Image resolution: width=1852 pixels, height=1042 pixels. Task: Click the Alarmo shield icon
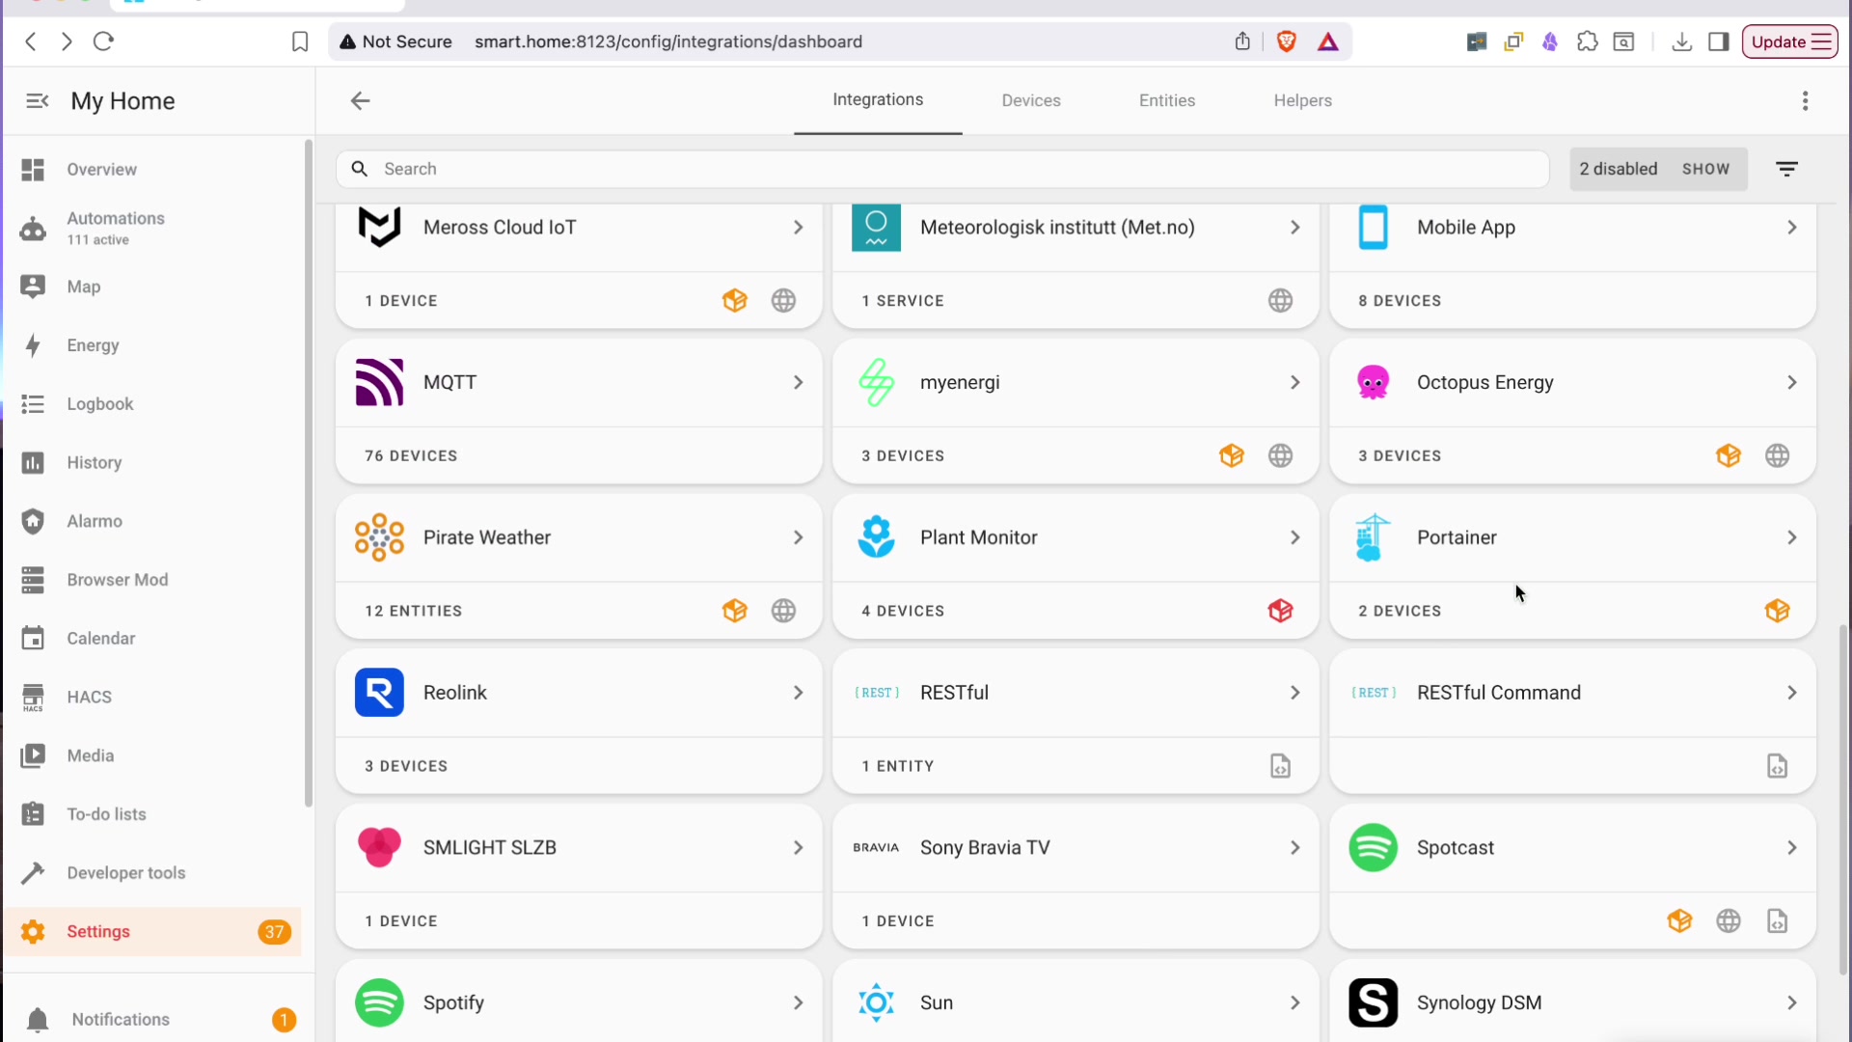(33, 522)
